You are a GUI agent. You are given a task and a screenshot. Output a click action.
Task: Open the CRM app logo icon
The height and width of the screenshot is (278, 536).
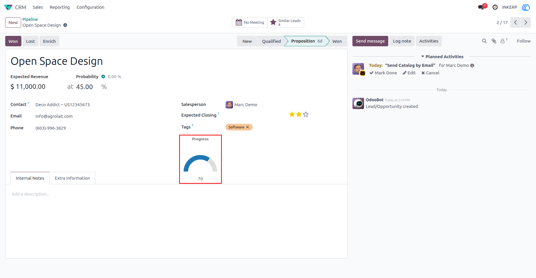point(8,7)
